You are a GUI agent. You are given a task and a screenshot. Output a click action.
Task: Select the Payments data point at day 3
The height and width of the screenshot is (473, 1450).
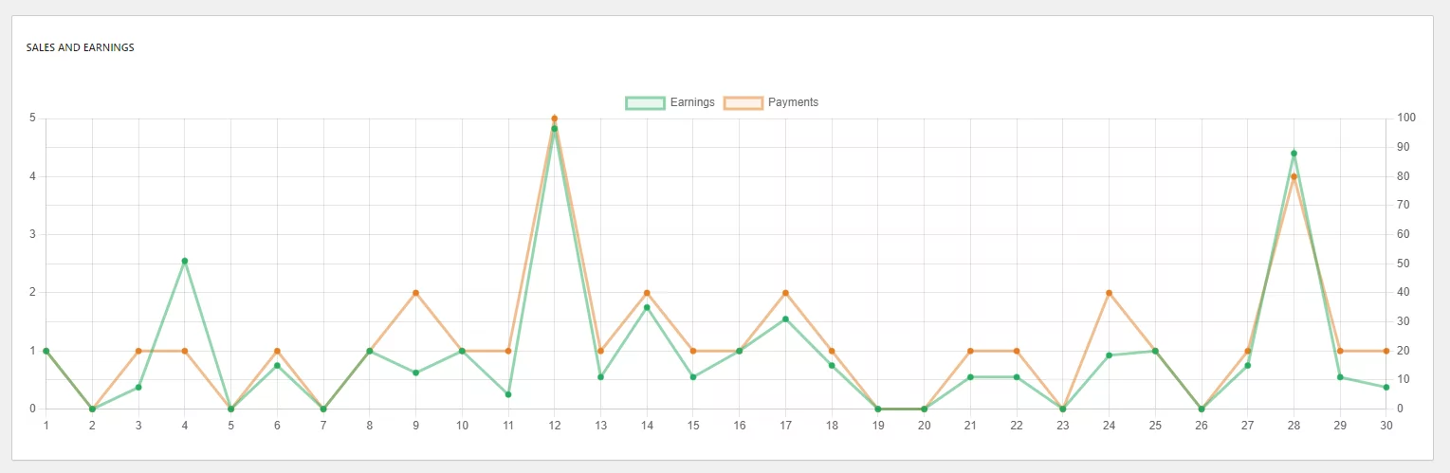138,351
